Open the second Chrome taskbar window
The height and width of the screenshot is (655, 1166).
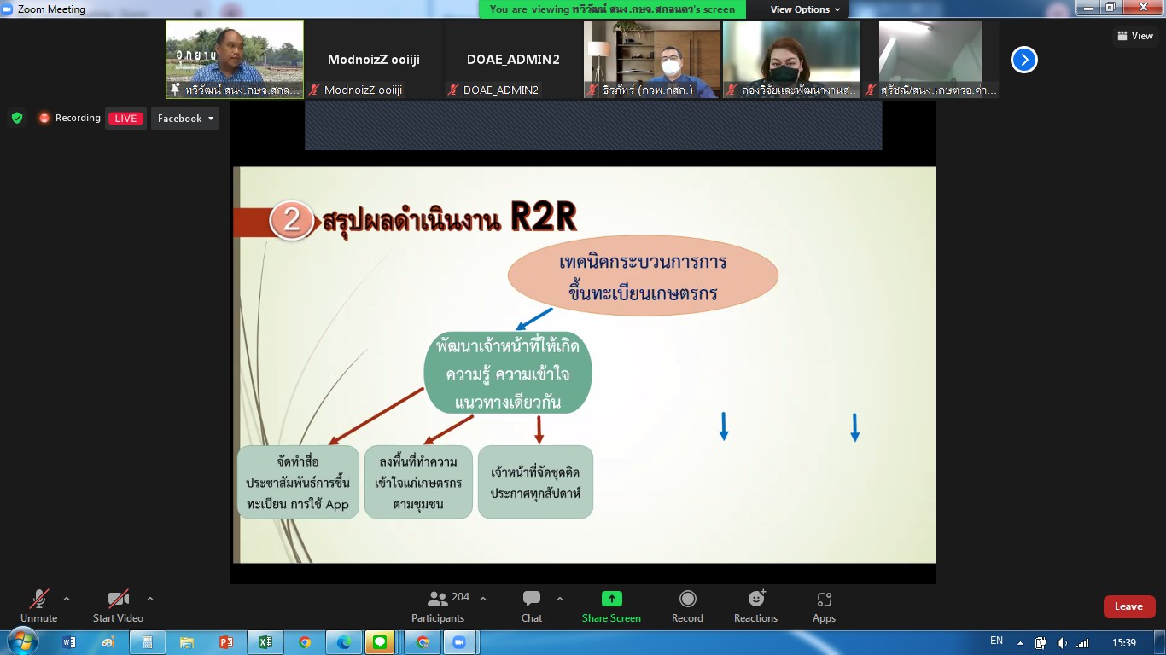[423, 642]
